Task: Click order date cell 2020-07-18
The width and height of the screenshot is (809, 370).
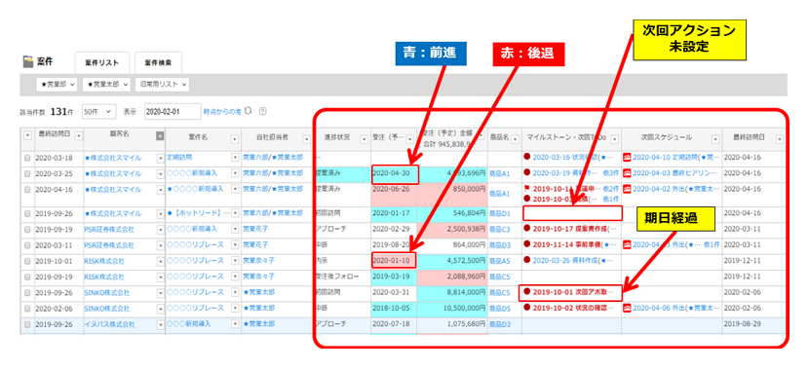Action: 394,324
